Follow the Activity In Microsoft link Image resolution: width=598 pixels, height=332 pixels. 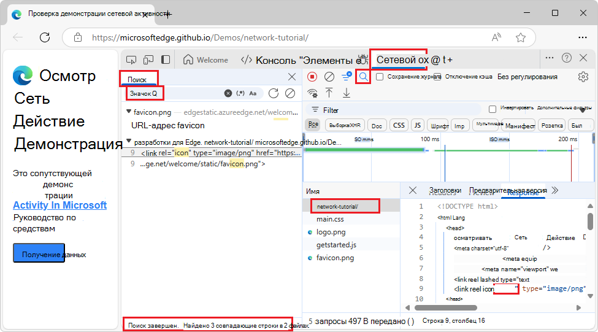60,206
